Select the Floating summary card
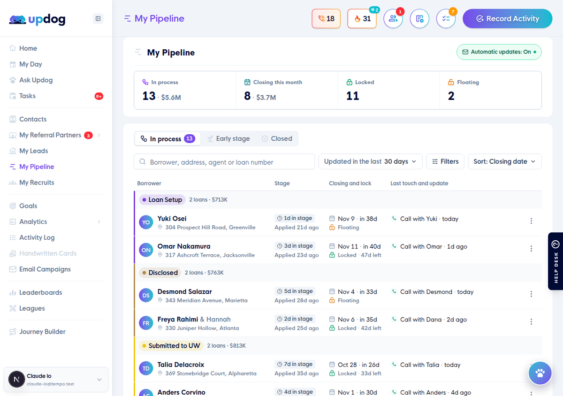Viewport: 563px width, 396px height. 491,91
